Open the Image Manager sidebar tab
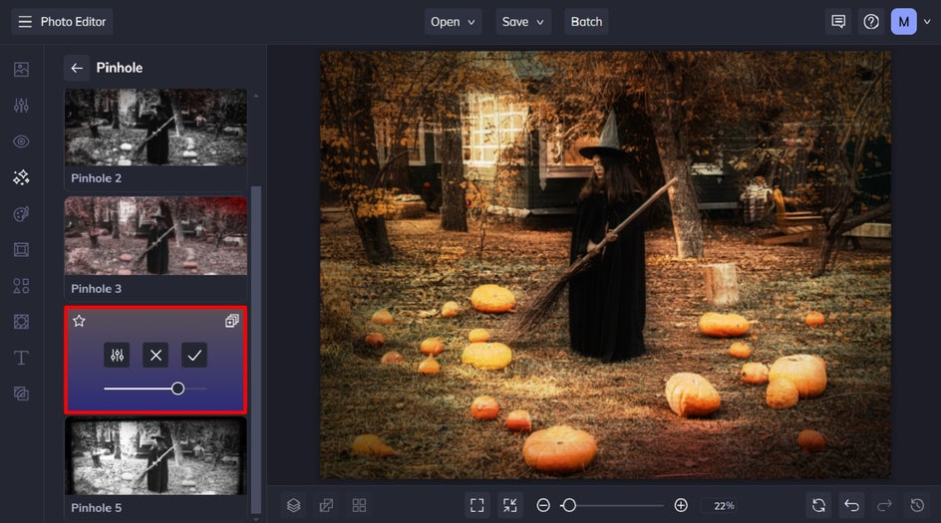 tap(21, 70)
